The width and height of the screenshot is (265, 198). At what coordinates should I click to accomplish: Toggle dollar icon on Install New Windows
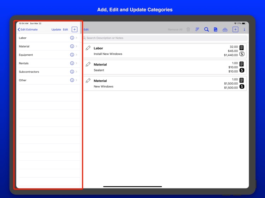point(242,54)
